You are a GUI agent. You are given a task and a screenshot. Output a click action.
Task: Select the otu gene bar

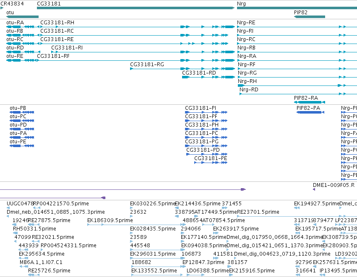[22, 17]
